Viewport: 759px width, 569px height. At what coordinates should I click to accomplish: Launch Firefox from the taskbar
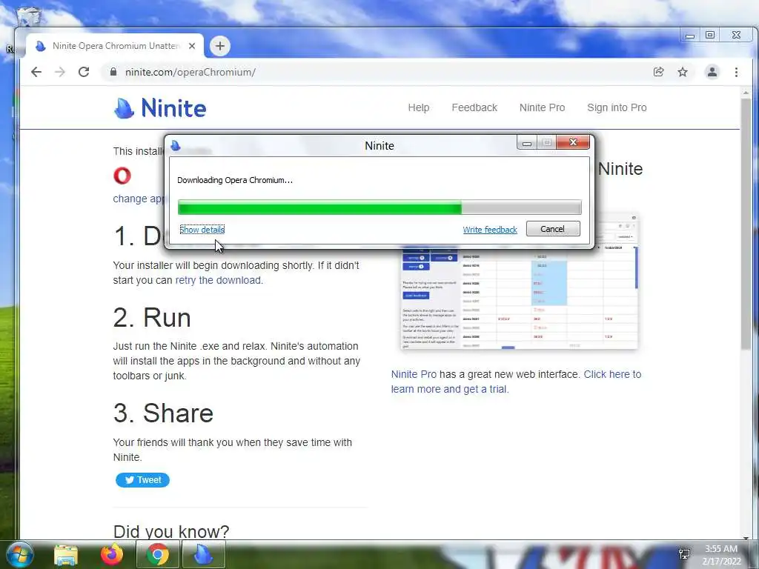point(112,554)
